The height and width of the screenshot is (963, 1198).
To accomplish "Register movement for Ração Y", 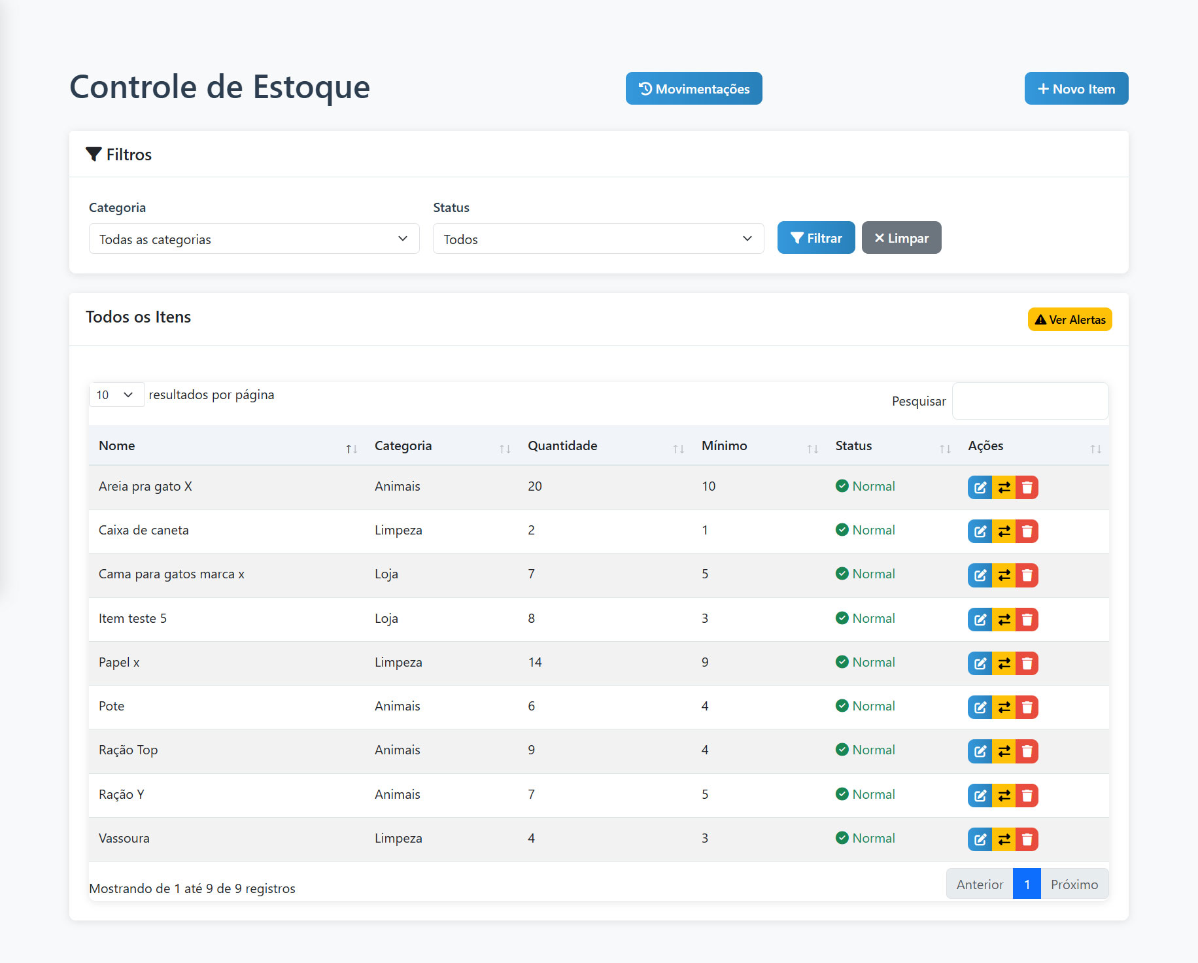I will pos(1004,796).
